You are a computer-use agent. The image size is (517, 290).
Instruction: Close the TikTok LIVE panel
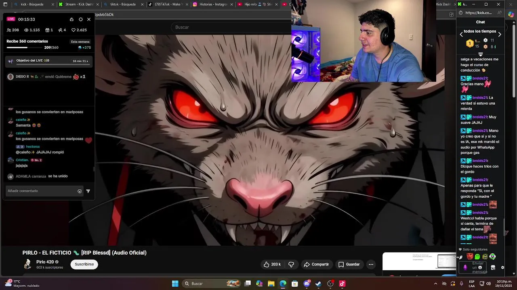point(89,19)
